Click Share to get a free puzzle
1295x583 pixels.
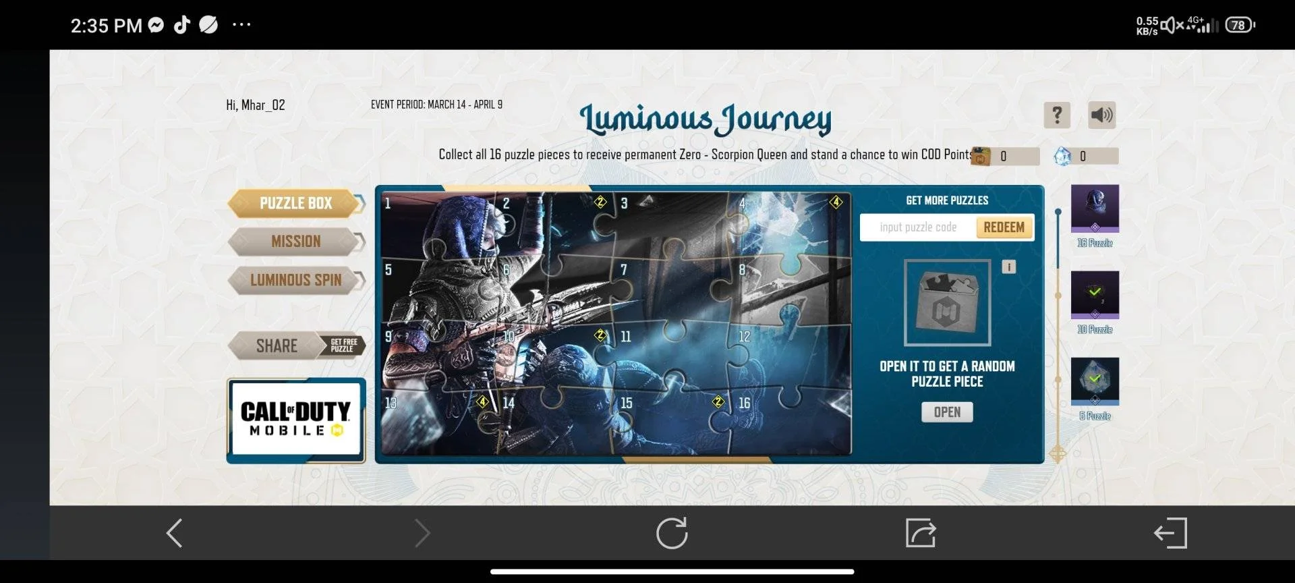point(296,346)
